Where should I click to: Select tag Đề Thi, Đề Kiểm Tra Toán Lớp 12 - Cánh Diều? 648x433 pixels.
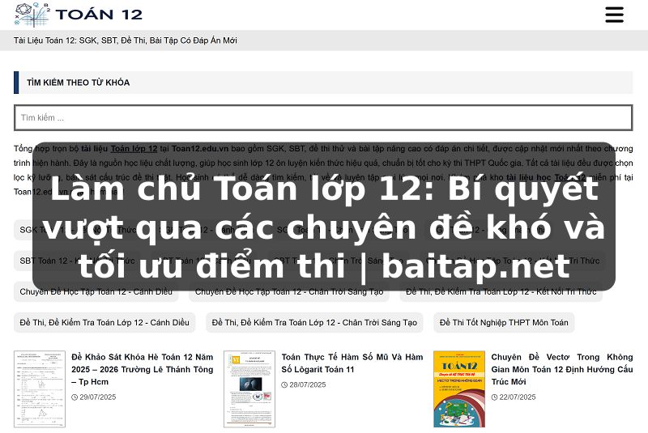tap(104, 322)
